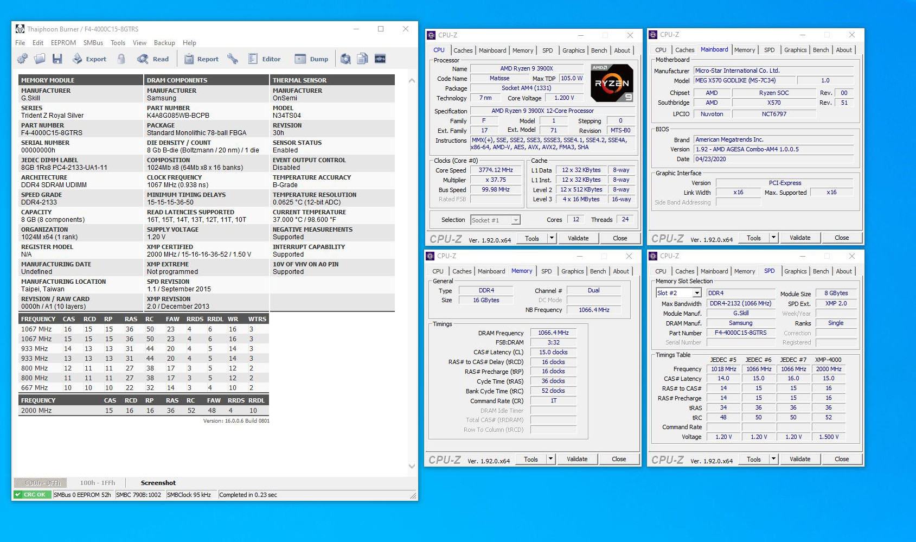Viewport: 916px width, 542px height.
Task: Click the F4-4000C15-8GTRS part number in SPD
Action: [x=740, y=333]
